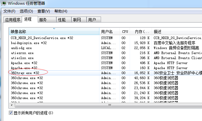
Task: Open the 文件(F) menu
Action: (9, 11)
